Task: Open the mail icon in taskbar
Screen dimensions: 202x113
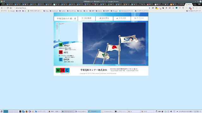Action: click(x=23, y=111)
